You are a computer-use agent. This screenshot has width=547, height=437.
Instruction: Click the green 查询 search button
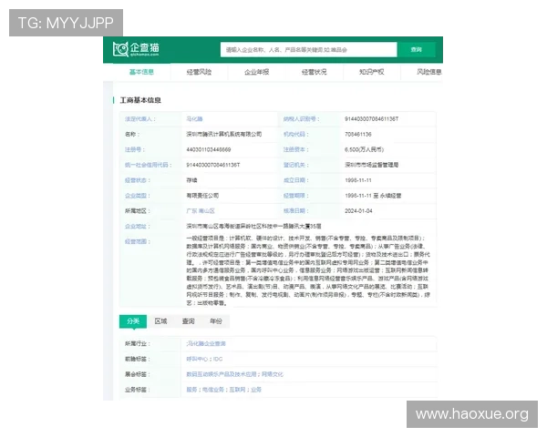(417, 49)
